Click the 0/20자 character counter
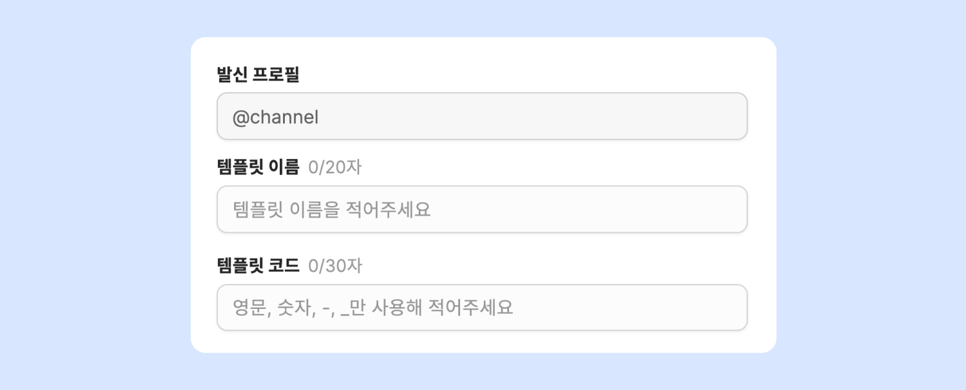 (334, 167)
